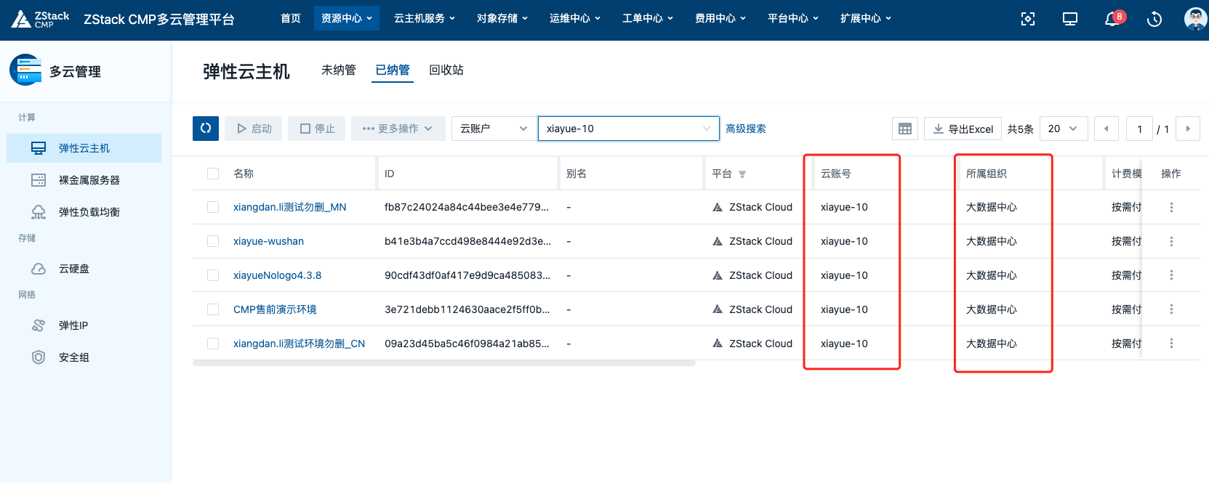Click the column settings table icon
This screenshot has width=1209, height=483.
904,129
